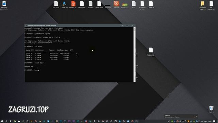The image size is (218, 123).
Task: Open the taskbar search magnifier
Action: [x=6, y=121]
